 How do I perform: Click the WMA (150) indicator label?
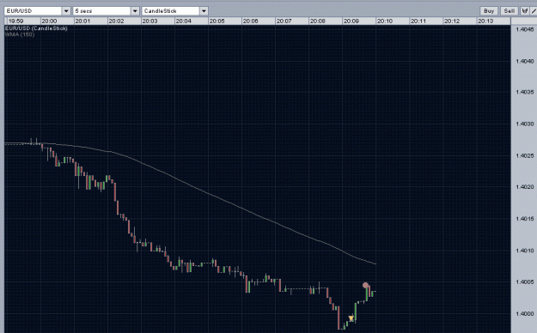(x=20, y=34)
